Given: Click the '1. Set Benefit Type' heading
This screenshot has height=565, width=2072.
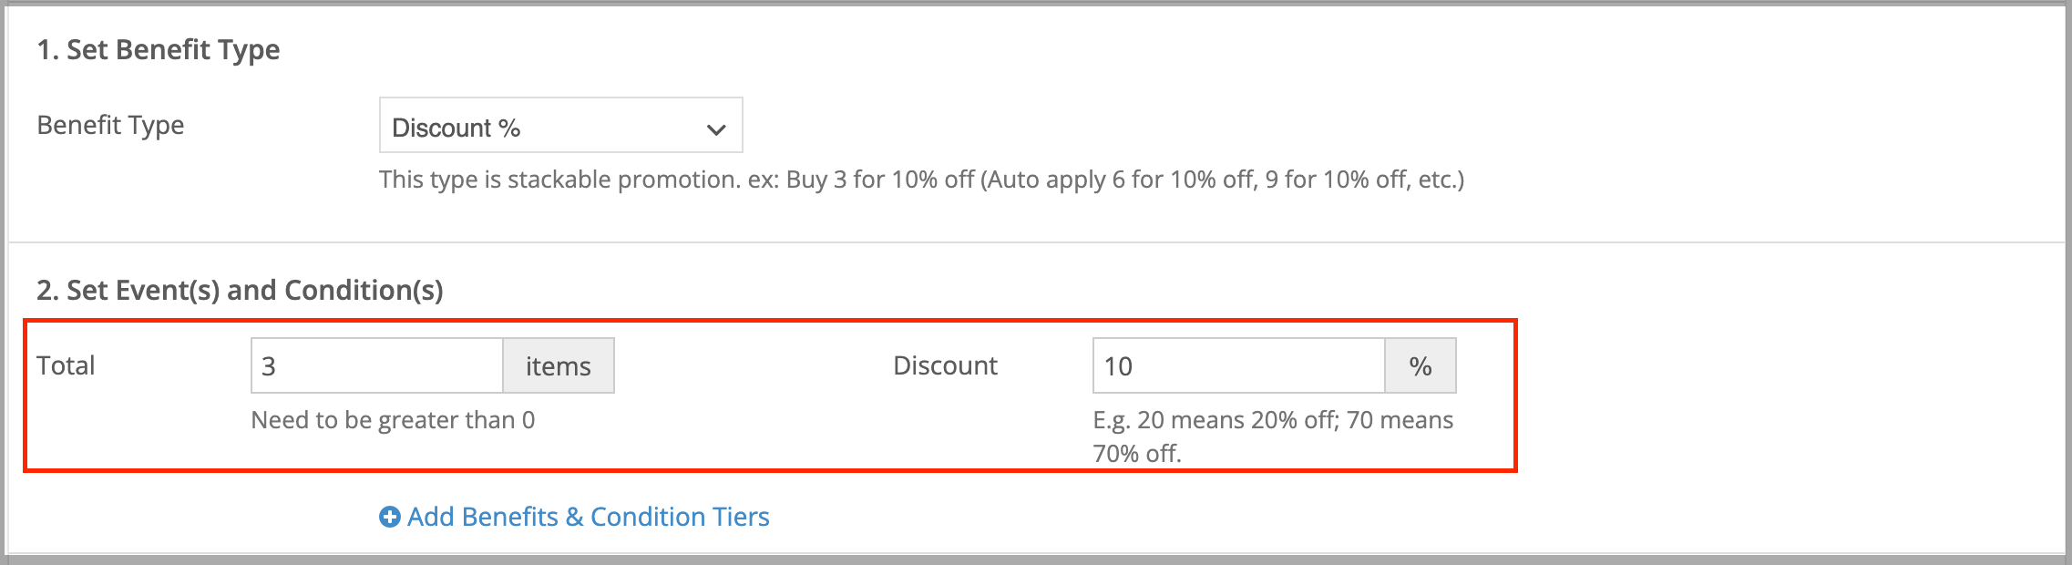Looking at the screenshot, I should coord(159,49).
